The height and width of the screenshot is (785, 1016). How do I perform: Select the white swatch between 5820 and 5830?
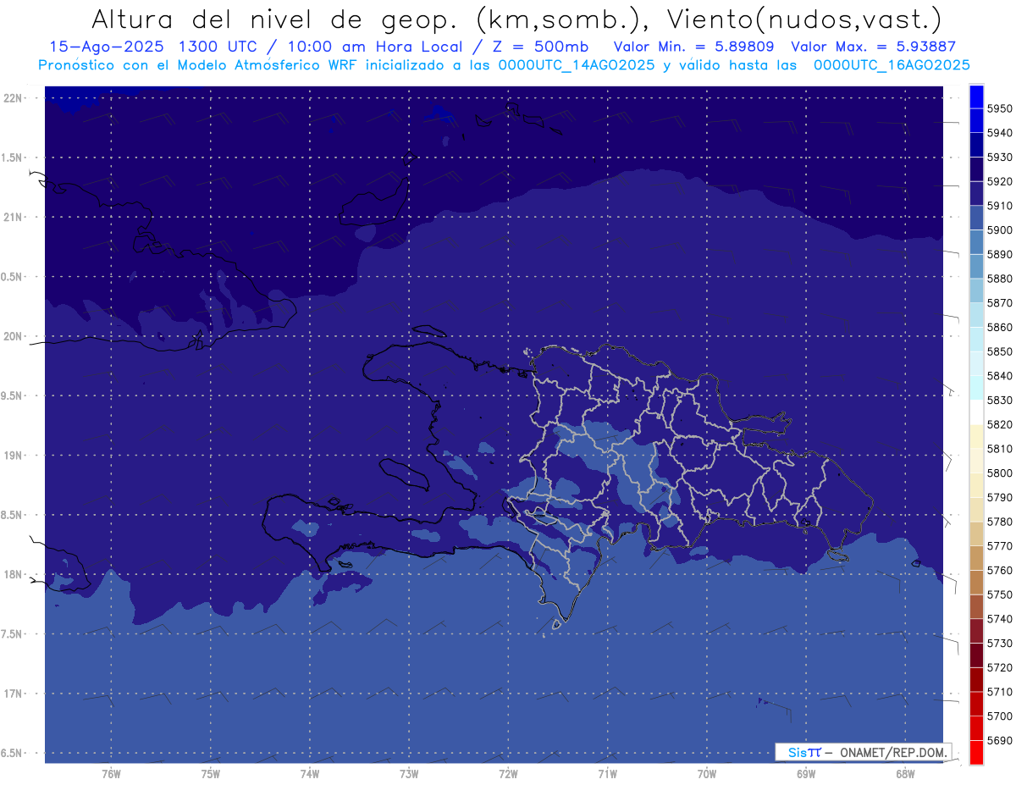[975, 412]
